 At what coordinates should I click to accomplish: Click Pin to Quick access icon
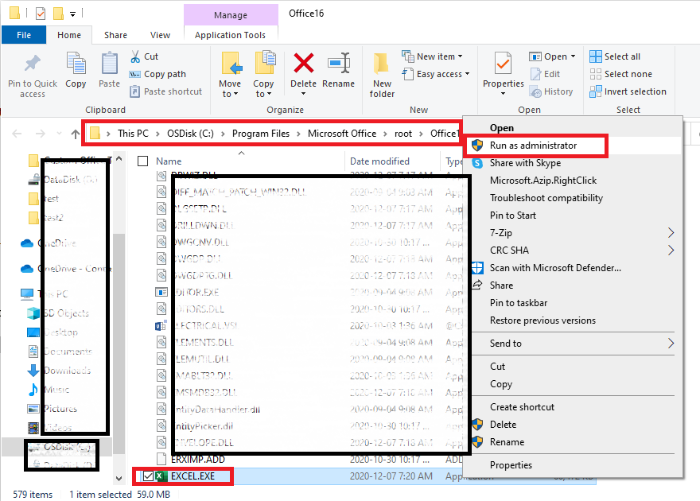32,64
